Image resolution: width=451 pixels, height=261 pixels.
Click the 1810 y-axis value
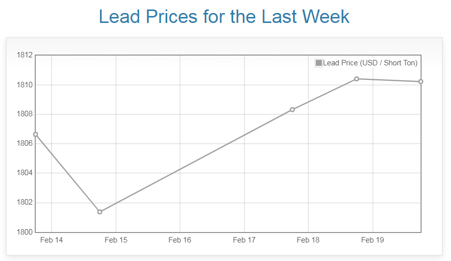25,85
